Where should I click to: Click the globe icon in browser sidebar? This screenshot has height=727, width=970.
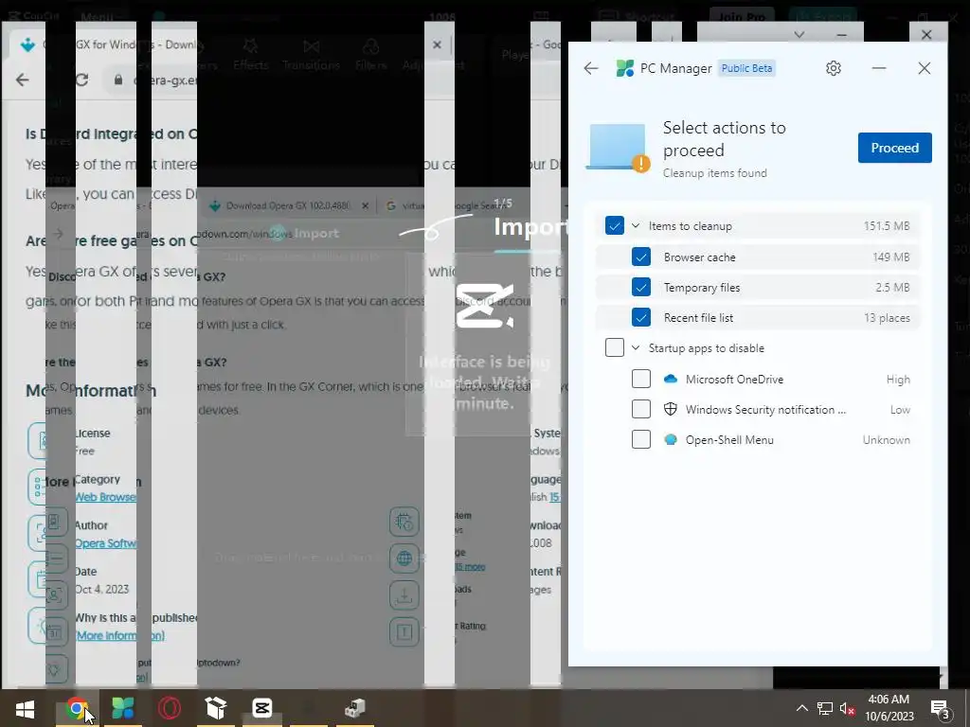(404, 559)
